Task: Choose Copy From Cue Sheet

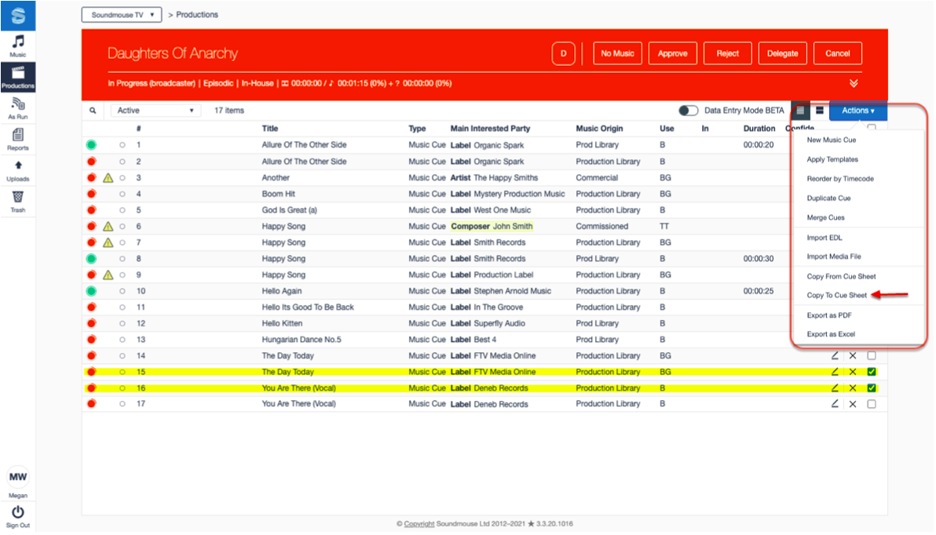Action: tap(841, 276)
